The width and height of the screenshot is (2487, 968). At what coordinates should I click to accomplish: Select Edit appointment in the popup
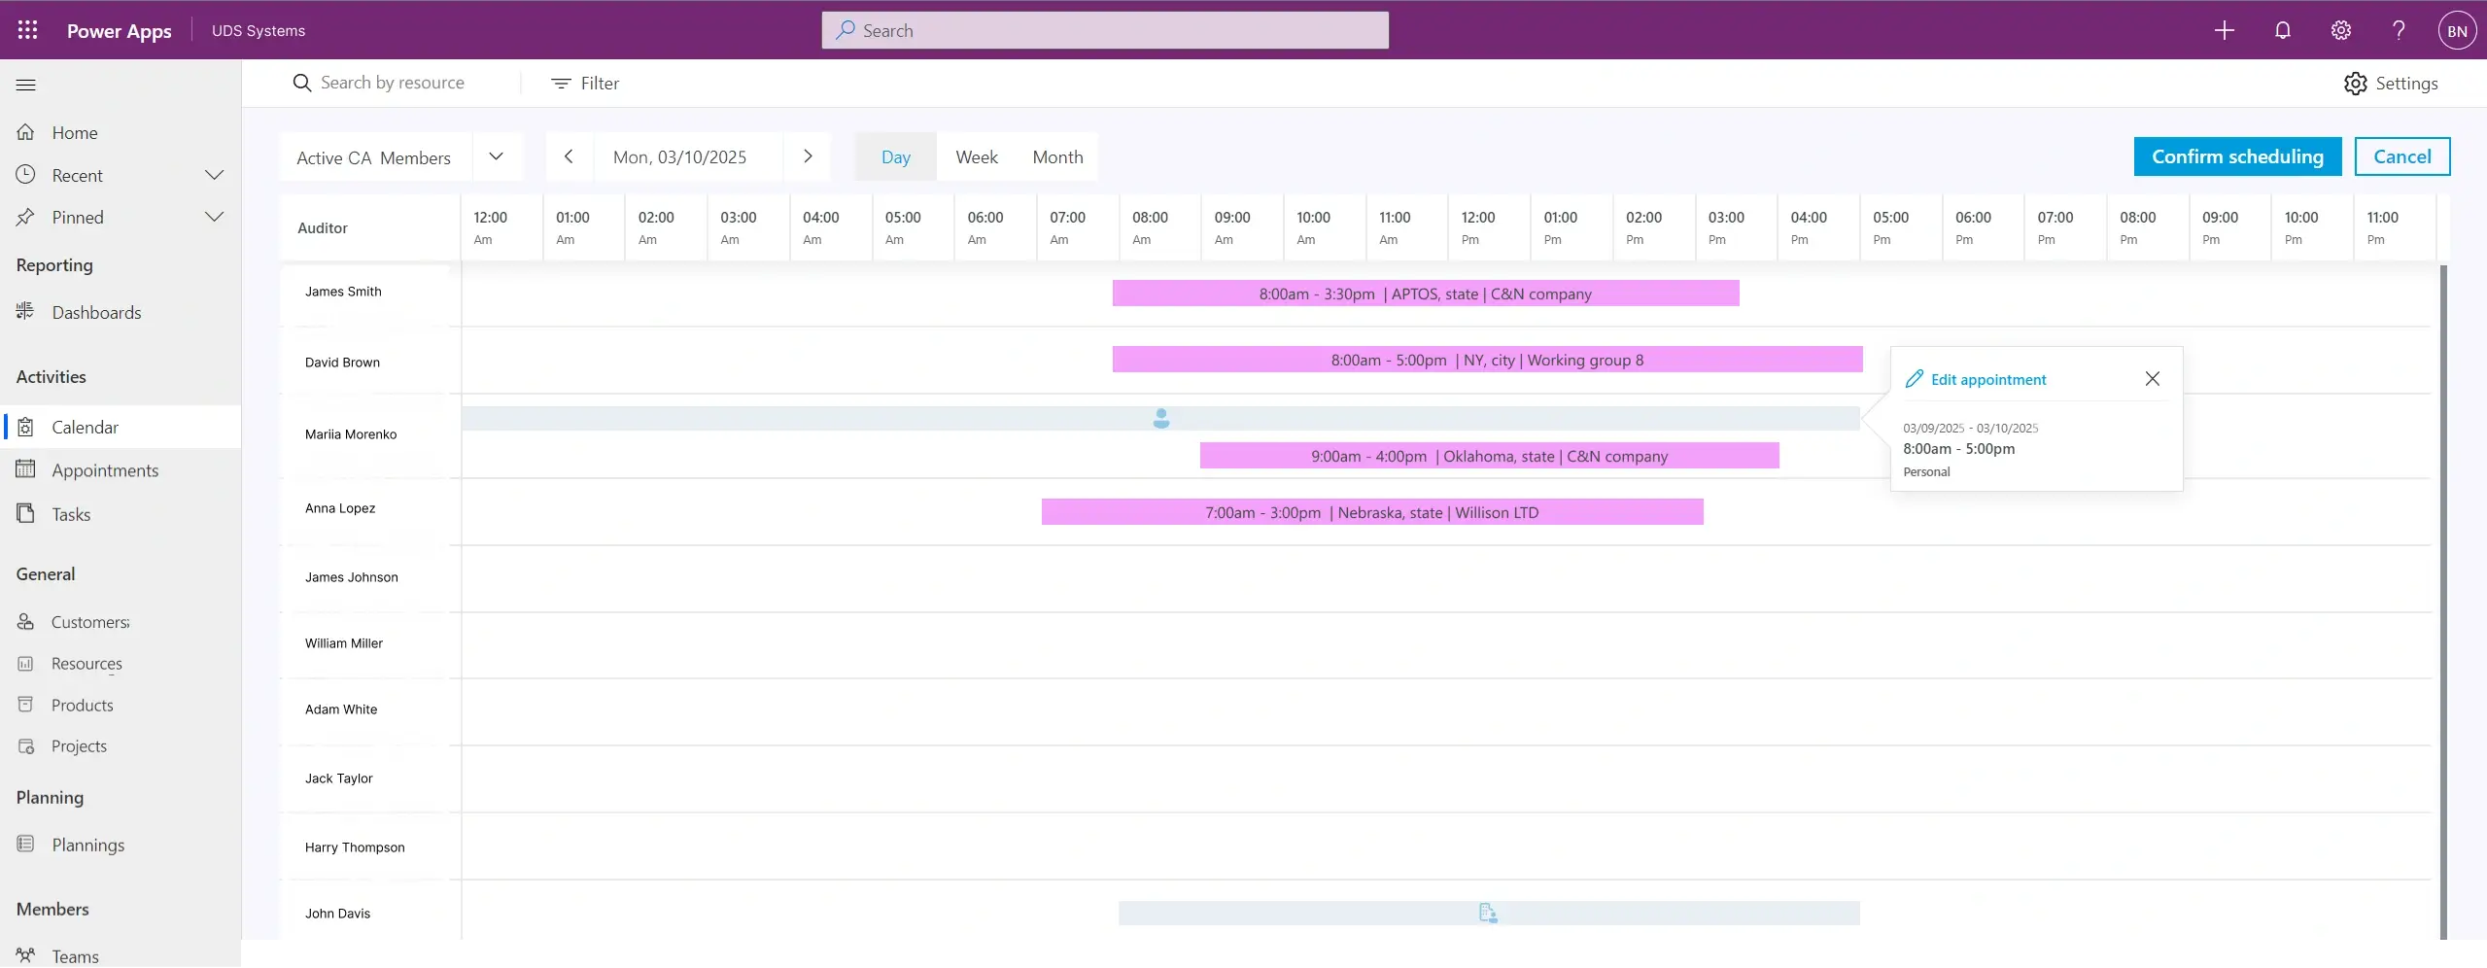pos(1987,379)
